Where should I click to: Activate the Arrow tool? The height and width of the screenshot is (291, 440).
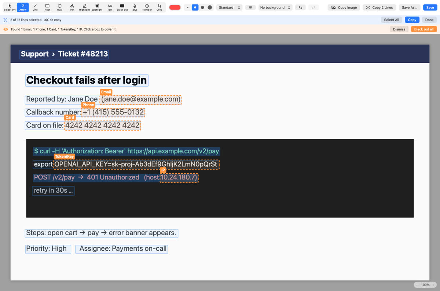pyautogui.click(x=23, y=7)
